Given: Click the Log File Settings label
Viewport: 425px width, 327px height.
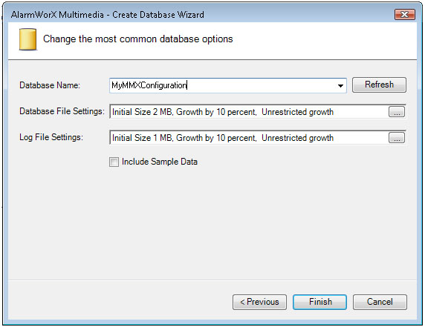Looking at the screenshot, I should click(x=51, y=137).
